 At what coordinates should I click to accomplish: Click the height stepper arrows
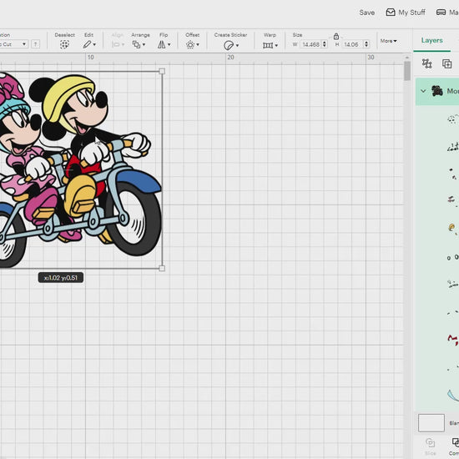coord(366,44)
